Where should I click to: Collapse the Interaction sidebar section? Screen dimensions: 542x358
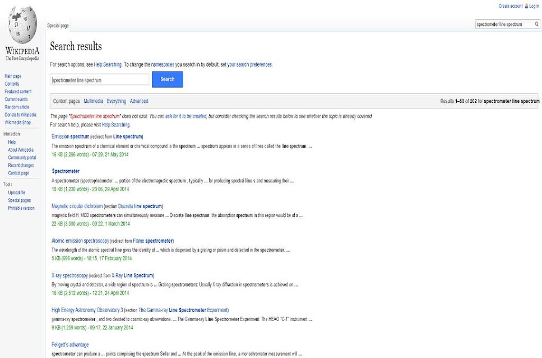click(x=11, y=134)
